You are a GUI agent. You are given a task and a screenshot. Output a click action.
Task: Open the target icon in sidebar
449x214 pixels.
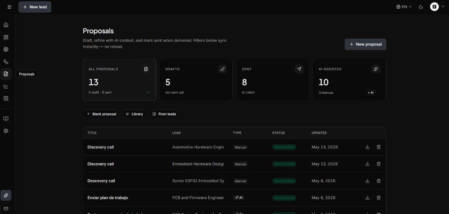(x=6, y=49)
